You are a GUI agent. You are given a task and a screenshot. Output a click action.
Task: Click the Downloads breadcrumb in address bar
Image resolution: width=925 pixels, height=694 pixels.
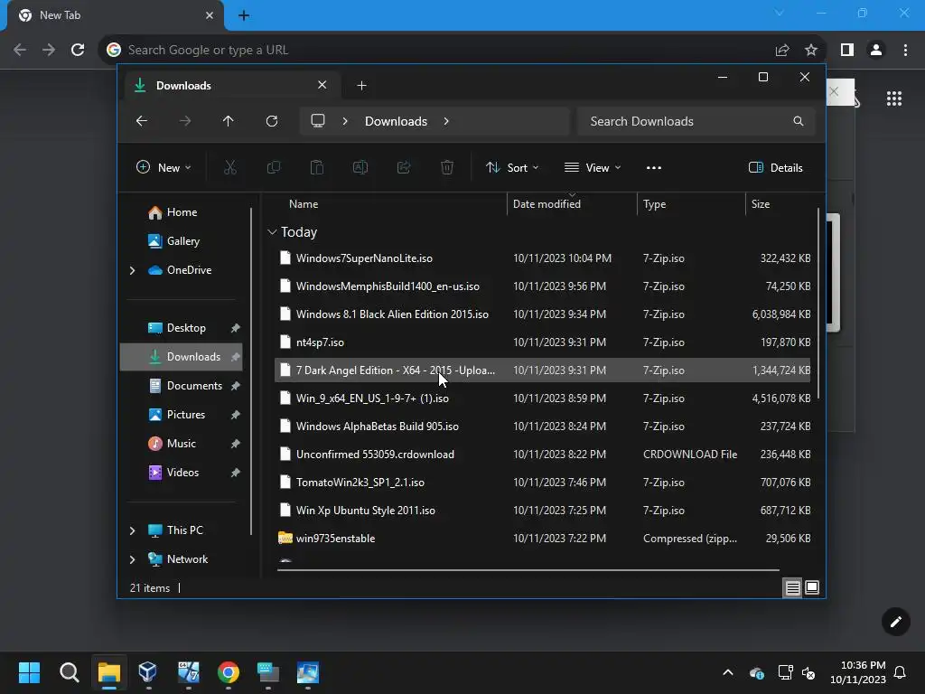[396, 121]
